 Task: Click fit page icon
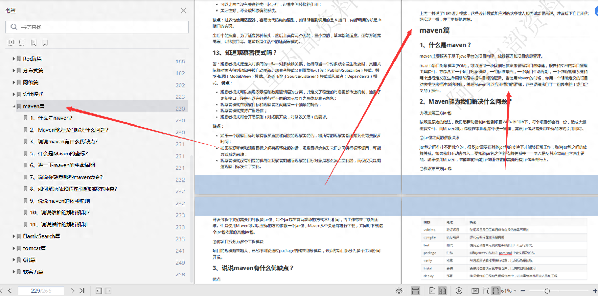[485, 291]
